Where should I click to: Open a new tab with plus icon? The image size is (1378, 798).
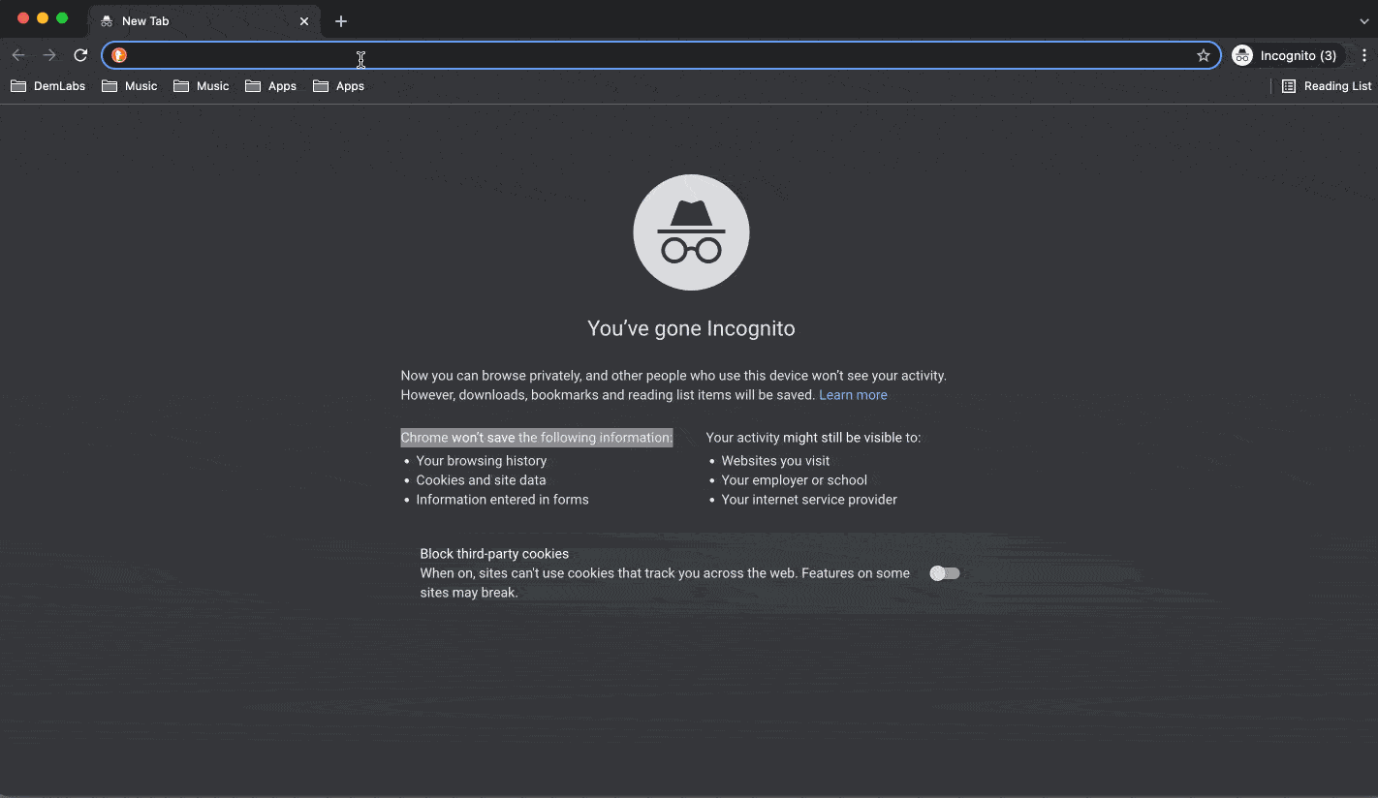(340, 21)
